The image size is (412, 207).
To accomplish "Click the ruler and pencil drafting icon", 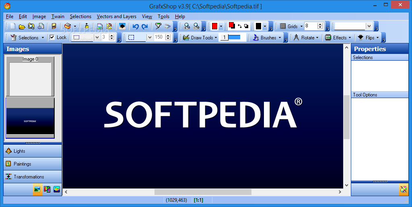I will (109, 26).
